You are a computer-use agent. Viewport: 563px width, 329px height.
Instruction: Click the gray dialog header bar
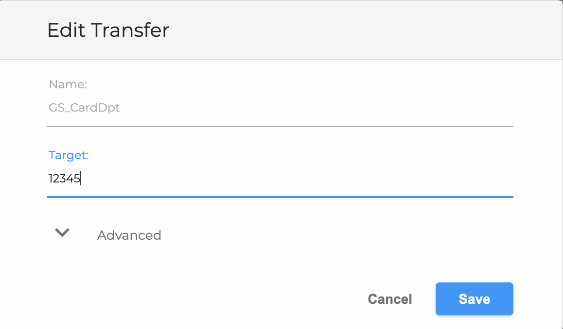[281, 30]
